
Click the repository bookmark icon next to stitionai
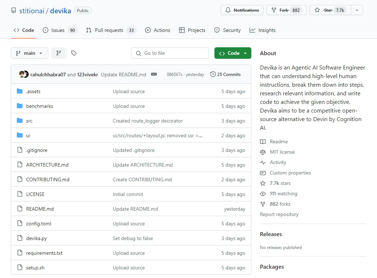[x=14, y=10]
